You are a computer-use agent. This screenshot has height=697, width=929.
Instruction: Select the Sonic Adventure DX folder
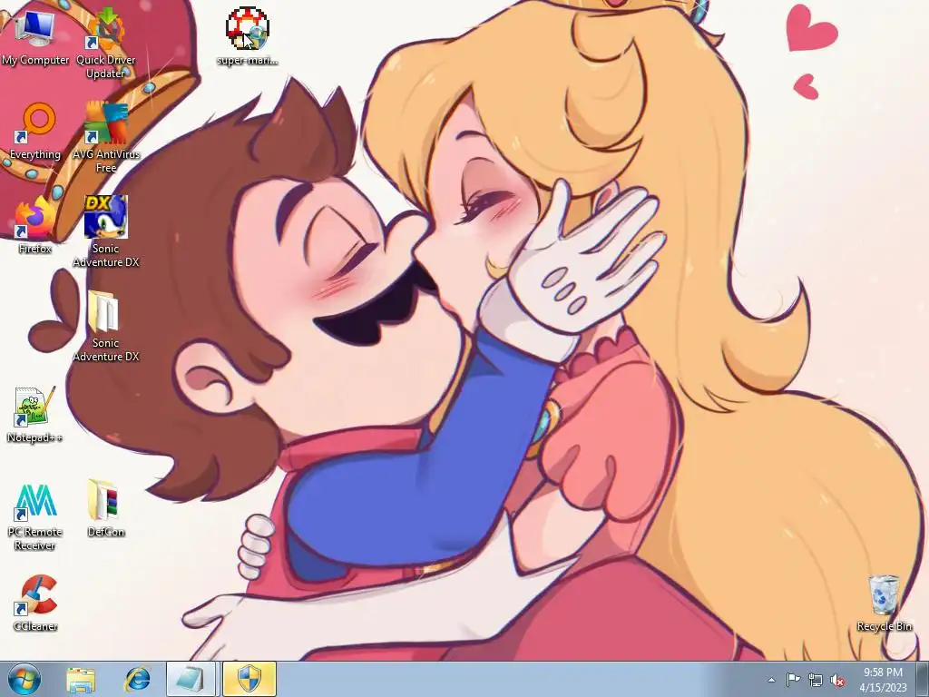(x=105, y=326)
